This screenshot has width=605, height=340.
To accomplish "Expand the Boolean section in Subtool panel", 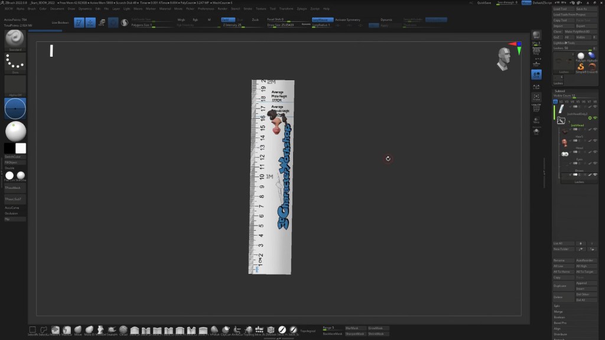I will click(x=560, y=317).
